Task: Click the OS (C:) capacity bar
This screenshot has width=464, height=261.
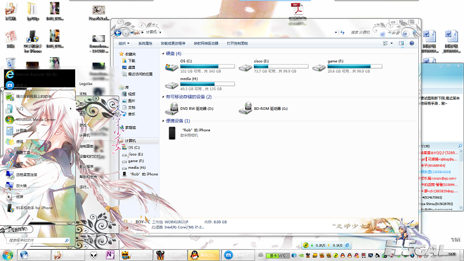Action: tap(208, 67)
